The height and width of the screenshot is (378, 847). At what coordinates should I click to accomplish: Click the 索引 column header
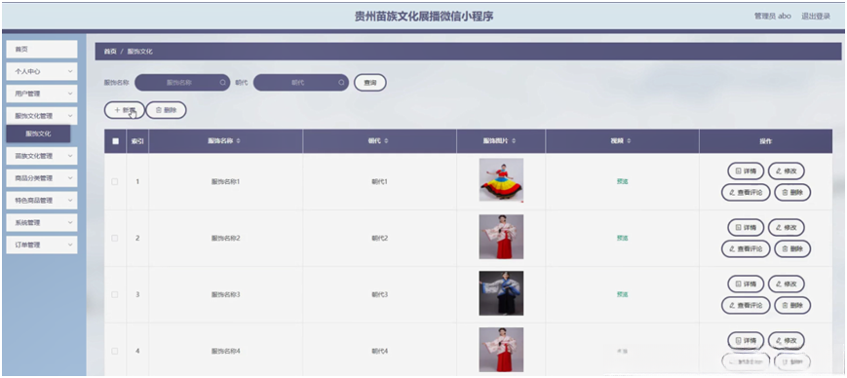[137, 141]
